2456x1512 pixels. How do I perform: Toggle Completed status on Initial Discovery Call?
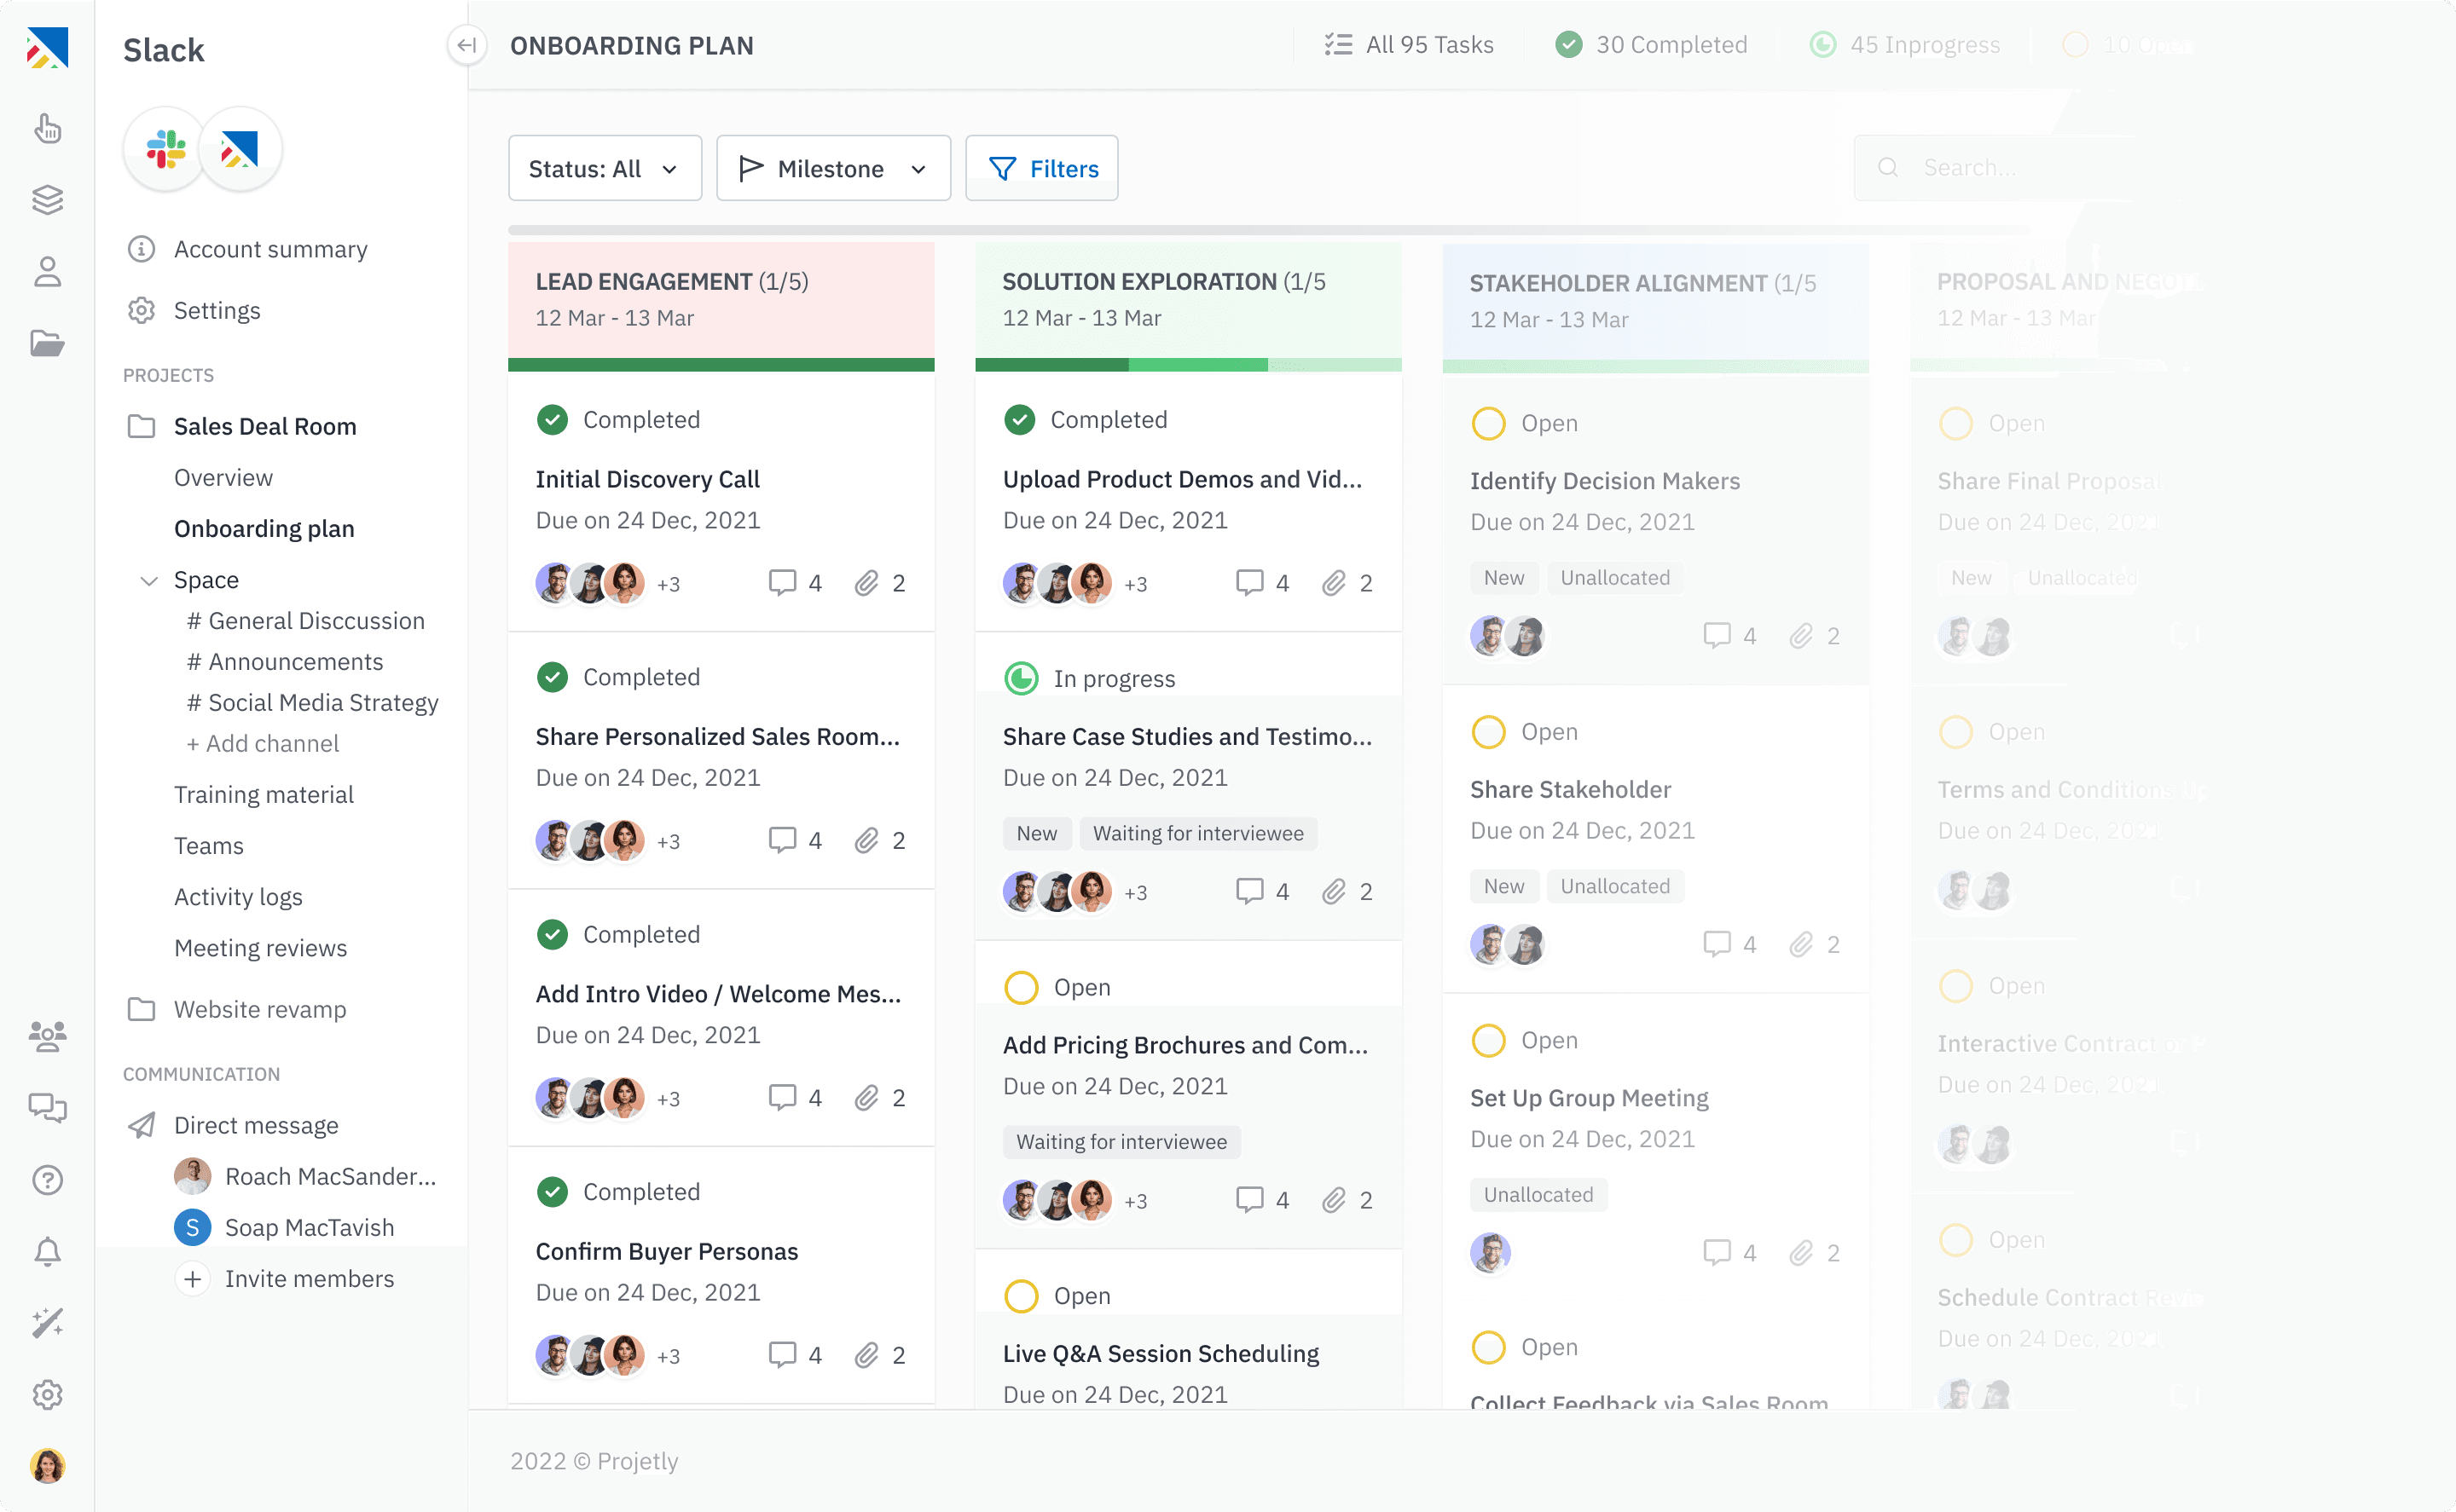coord(553,420)
